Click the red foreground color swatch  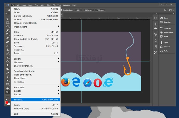pyautogui.click(x=7, y=103)
